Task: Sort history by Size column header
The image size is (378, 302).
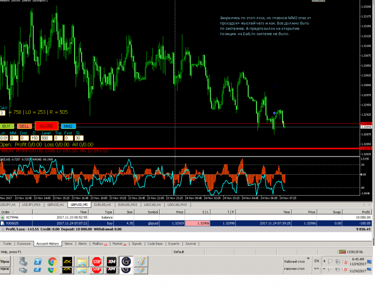Action: (x=123, y=212)
